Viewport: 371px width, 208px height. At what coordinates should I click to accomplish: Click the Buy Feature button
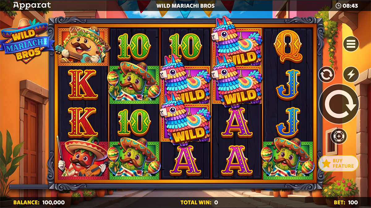(x=339, y=163)
